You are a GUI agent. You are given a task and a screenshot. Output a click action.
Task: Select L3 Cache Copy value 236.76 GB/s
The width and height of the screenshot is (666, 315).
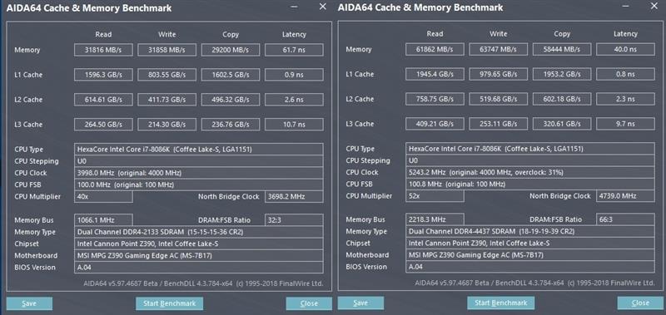(231, 125)
